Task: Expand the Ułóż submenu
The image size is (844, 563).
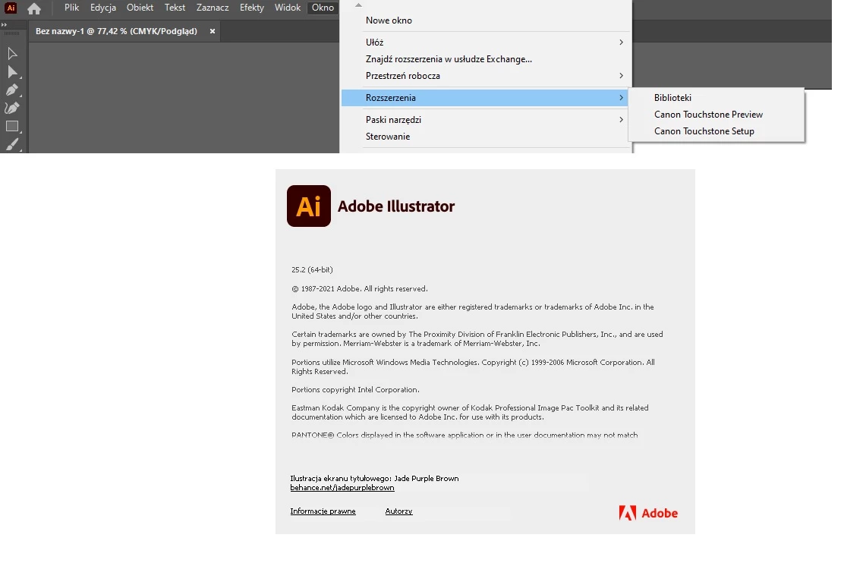Action: coord(485,42)
